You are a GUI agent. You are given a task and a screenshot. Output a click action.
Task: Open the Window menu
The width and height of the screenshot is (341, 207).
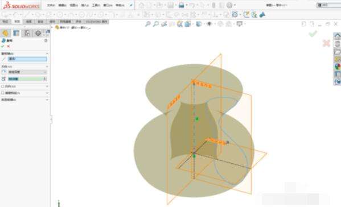tap(108, 5)
